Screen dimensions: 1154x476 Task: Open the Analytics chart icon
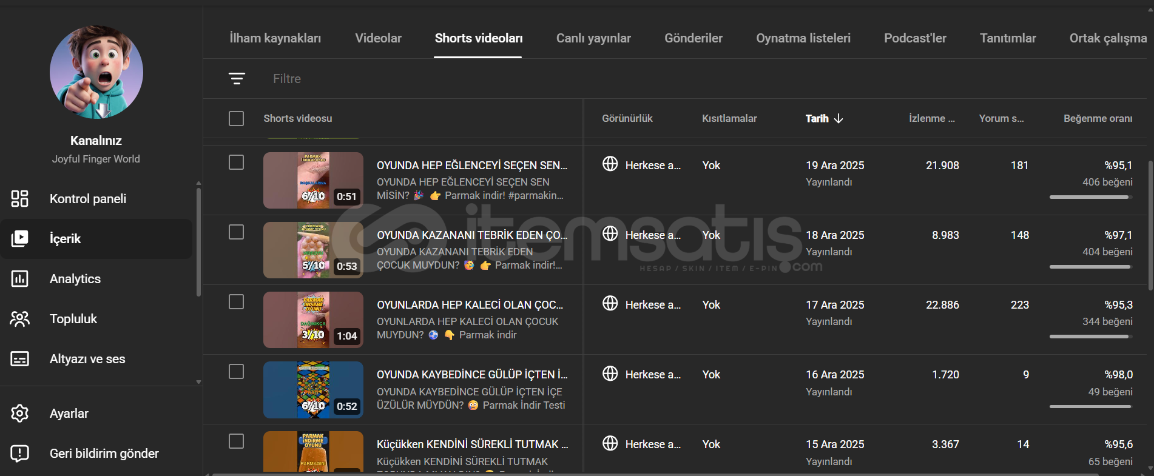point(19,278)
